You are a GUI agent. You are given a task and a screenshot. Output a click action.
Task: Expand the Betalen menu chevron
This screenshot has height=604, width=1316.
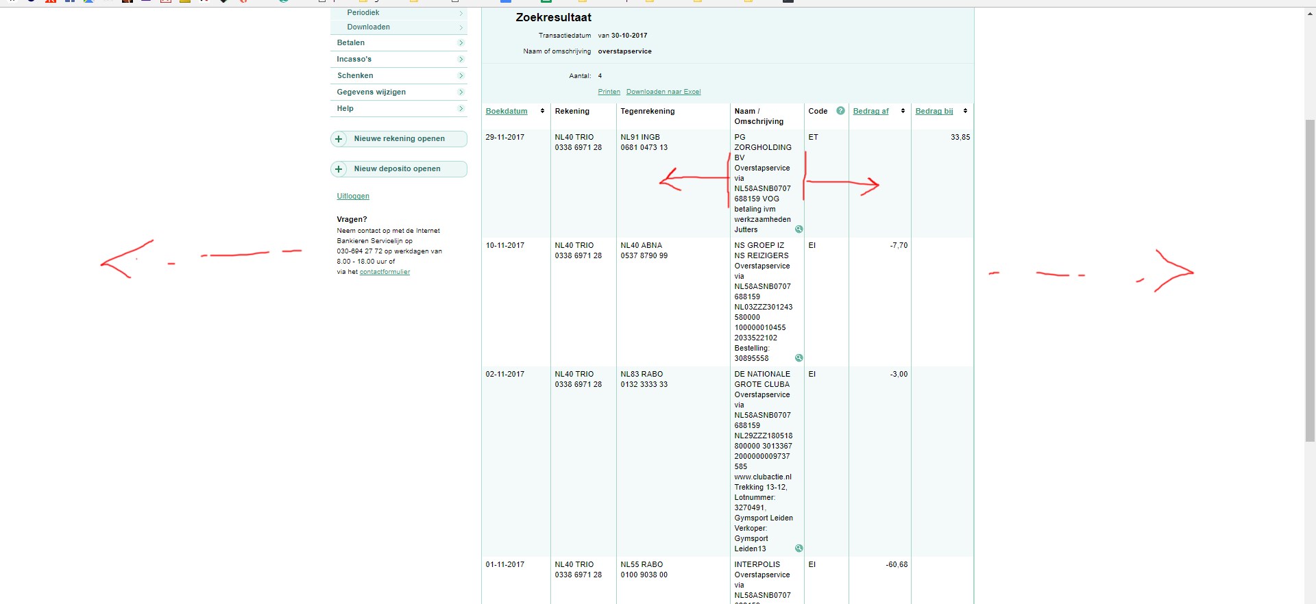(461, 43)
